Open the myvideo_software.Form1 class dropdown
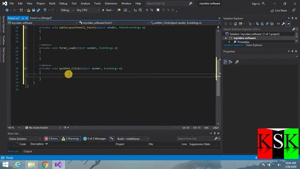This screenshot has width=300, height=169. point(113,23)
